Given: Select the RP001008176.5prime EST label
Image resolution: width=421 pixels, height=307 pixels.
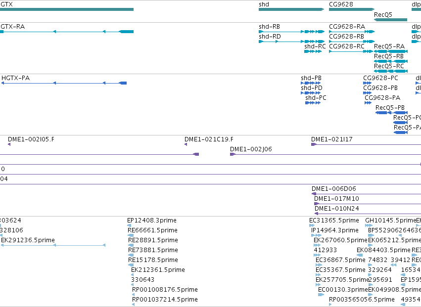Looking at the screenshot, I should [x=165, y=290].
